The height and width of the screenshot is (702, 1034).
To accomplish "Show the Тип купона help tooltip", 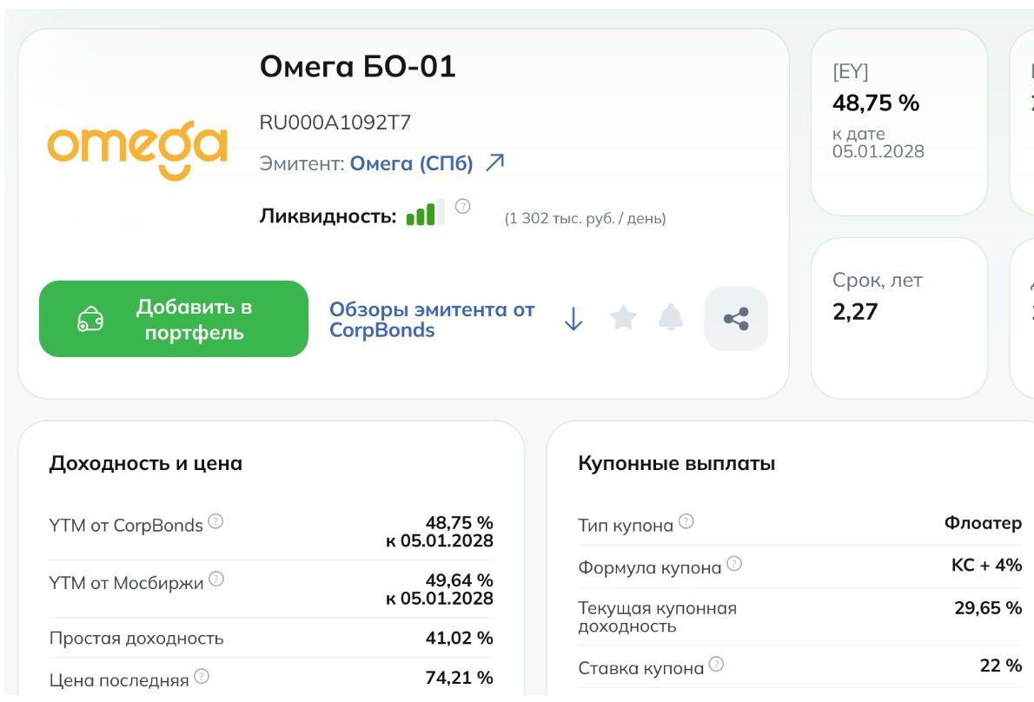I will coord(686,523).
